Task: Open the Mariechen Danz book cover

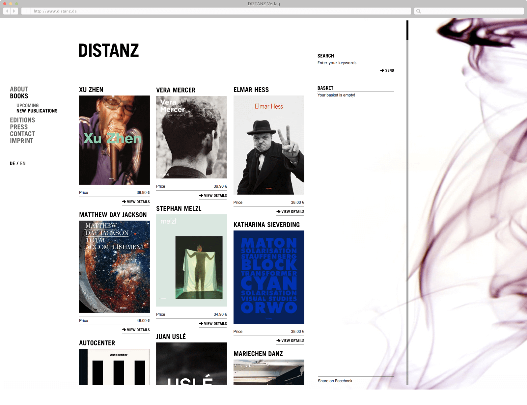Action: (269, 372)
